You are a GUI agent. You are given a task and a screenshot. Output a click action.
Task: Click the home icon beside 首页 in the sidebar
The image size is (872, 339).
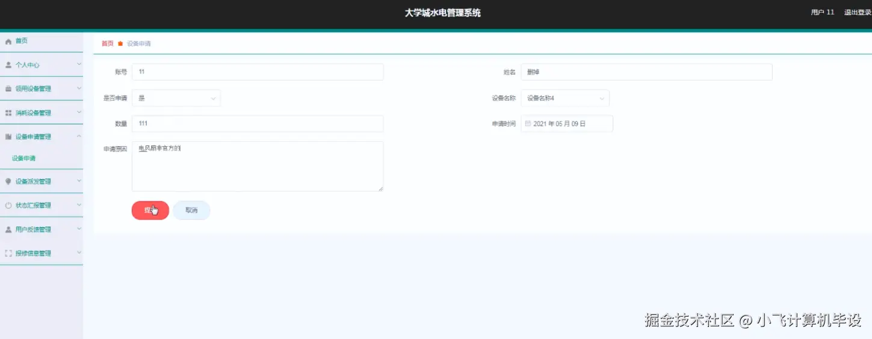[8, 41]
